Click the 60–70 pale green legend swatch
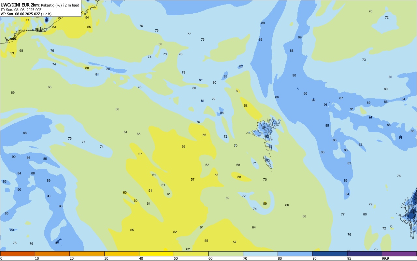Image resolution: width=417 pixels, height=261 pixels. [x=226, y=254]
